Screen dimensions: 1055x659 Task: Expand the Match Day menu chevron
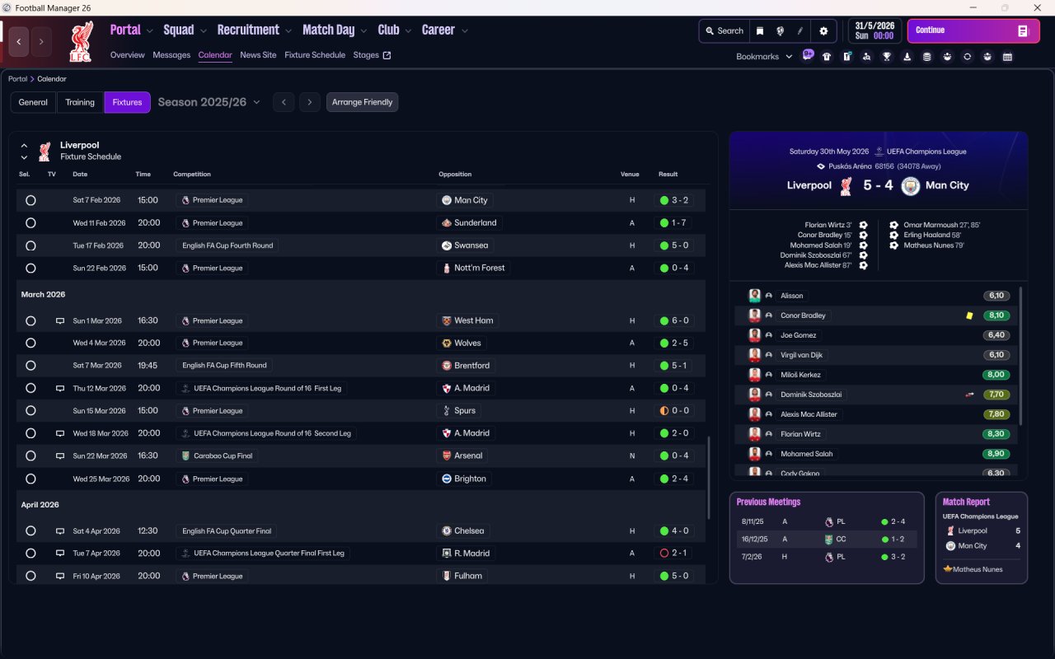click(363, 30)
